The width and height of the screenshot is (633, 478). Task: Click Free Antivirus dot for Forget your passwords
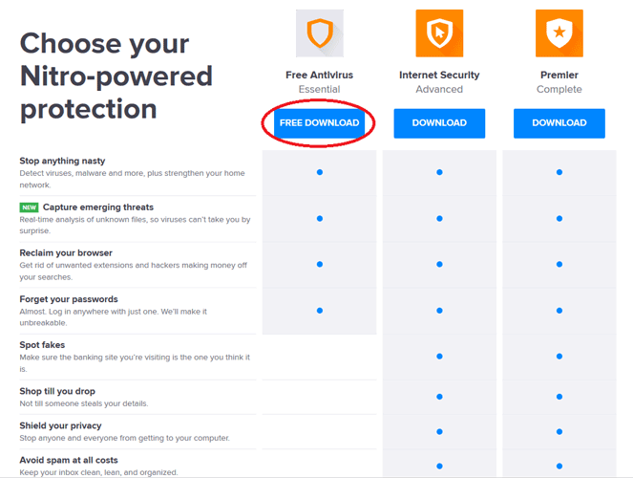point(319,311)
